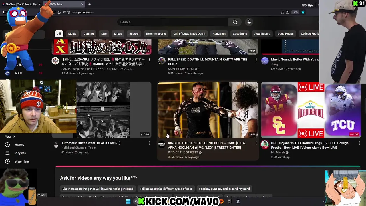366x206 pixels.
Task: Click the 110% zoom level indicator
Action: pos(295,12)
